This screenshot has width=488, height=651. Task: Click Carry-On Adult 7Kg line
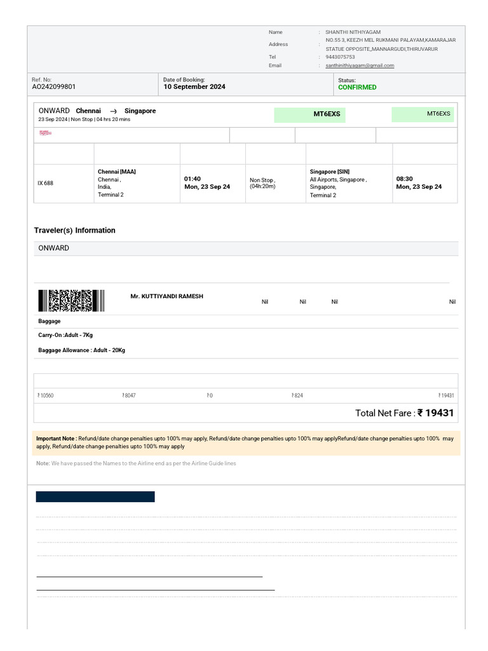pyautogui.click(x=65, y=335)
